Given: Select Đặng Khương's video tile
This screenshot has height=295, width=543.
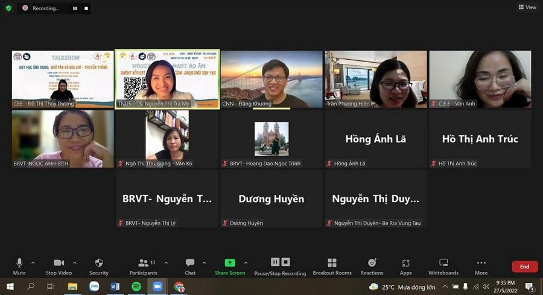Looking at the screenshot, I should (271, 79).
